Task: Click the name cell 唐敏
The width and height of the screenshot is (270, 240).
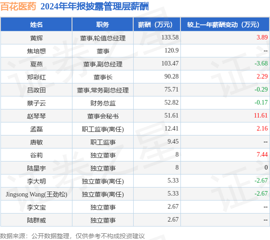Action: 36,142
